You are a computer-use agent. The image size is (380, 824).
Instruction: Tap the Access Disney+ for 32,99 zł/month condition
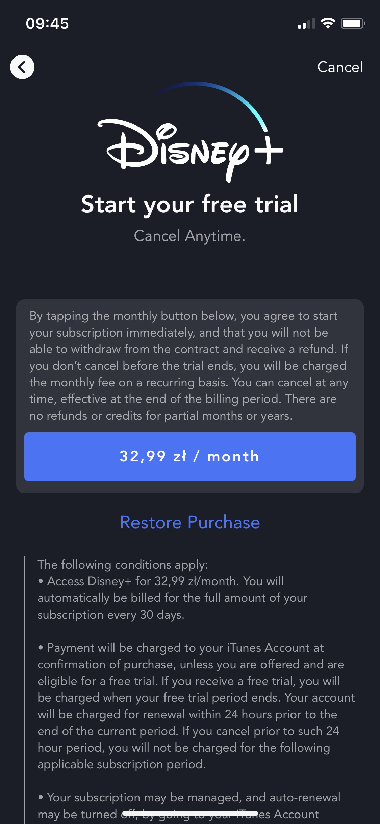pos(173,598)
